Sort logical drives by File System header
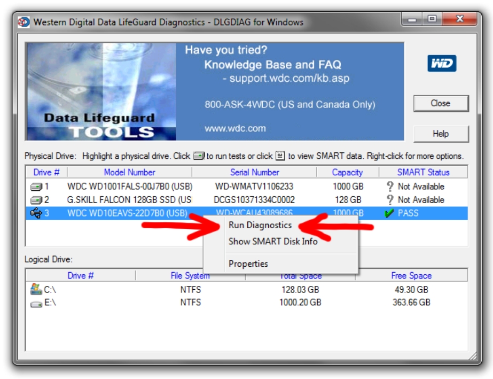 [190, 275]
